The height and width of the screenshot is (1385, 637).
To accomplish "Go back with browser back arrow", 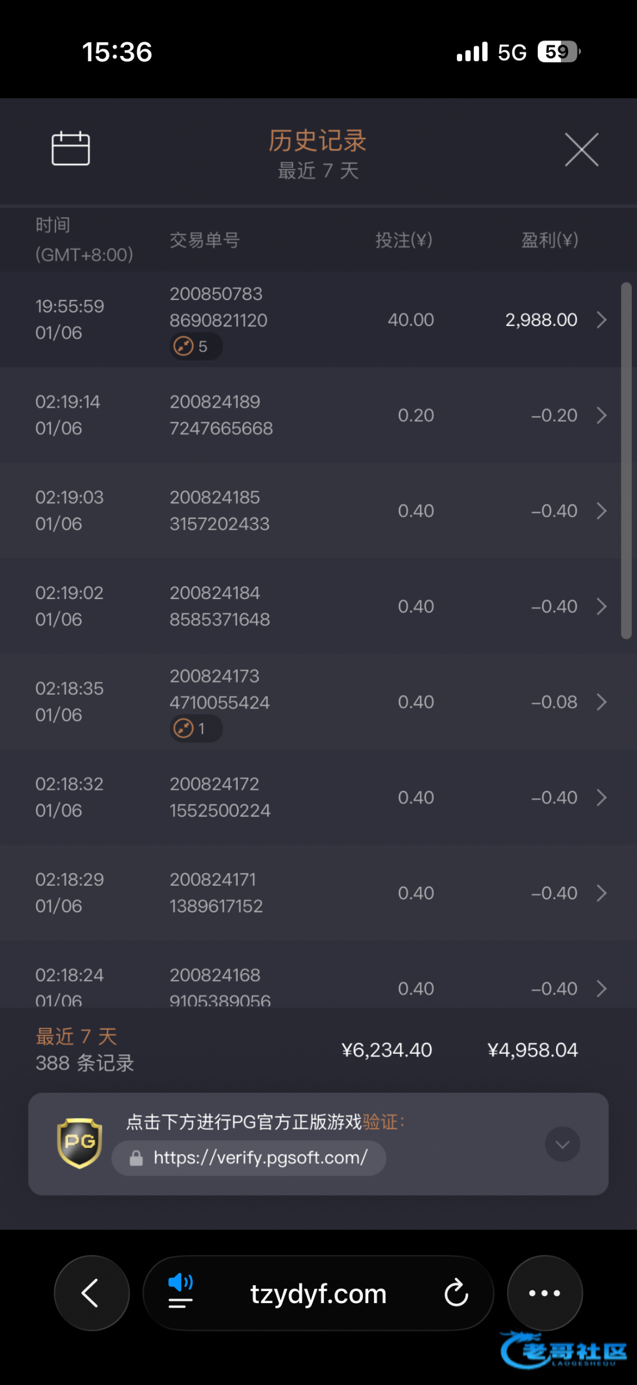I will coord(91,1293).
